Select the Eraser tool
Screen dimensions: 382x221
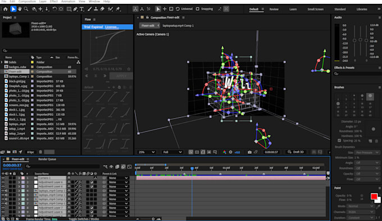coord(102,9)
